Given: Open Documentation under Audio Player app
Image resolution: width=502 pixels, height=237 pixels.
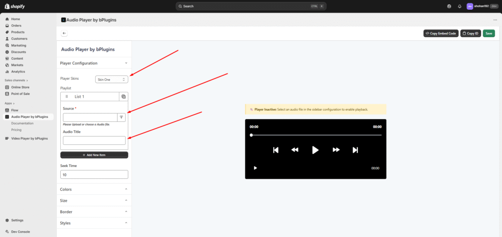Looking at the screenshot, I should click(22, 123).
